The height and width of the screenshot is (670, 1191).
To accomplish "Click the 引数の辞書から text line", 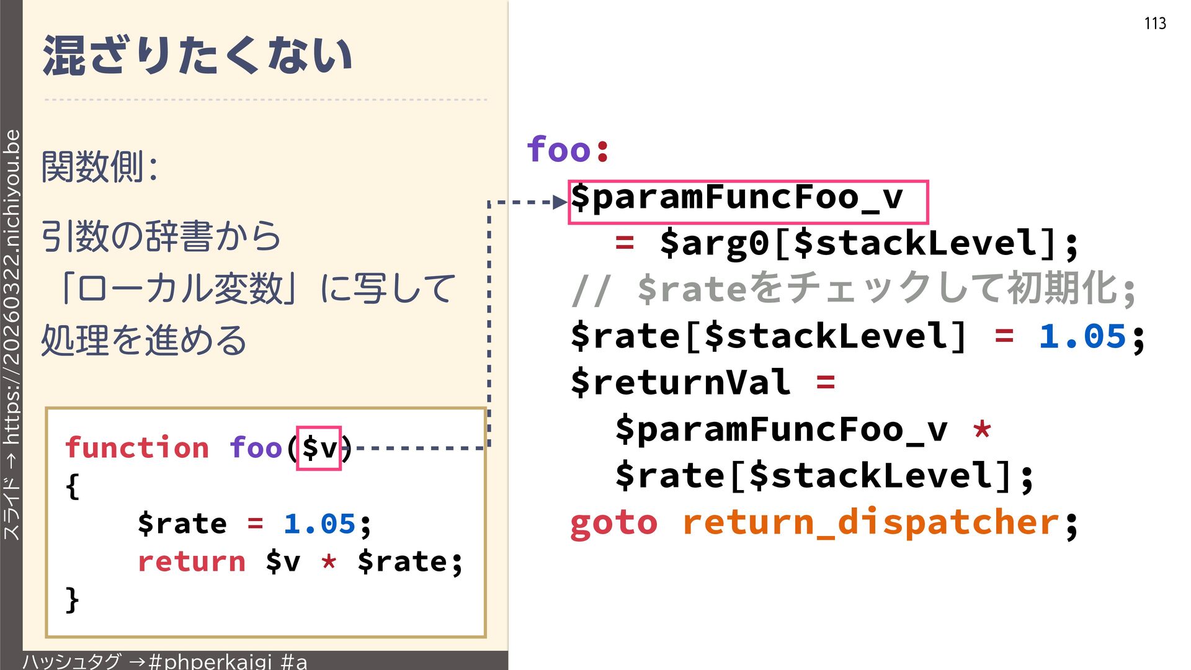I will (x=161, y=236).
